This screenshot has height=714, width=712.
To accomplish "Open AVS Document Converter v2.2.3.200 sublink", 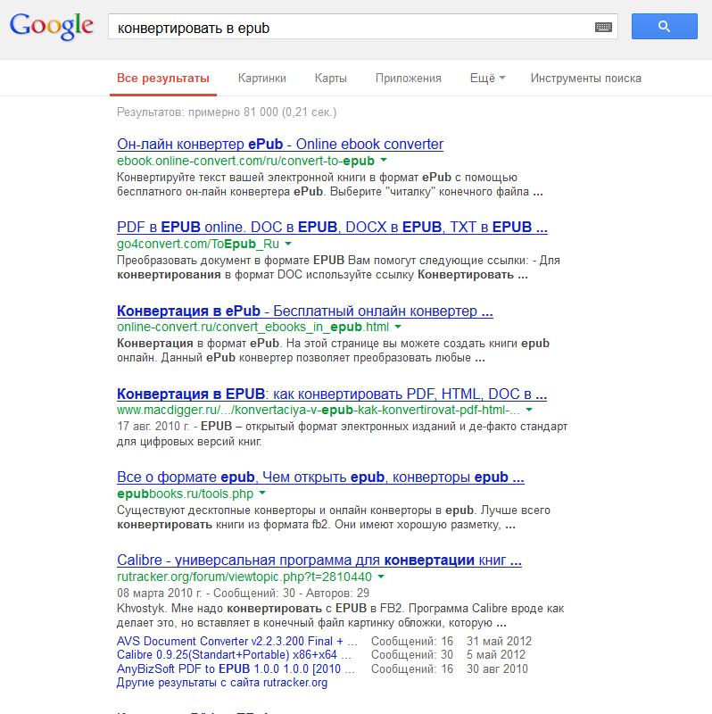I will (x=236, y=641).
